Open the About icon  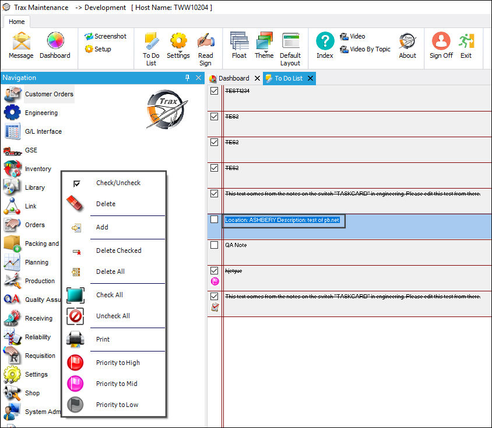pos(407,46)
